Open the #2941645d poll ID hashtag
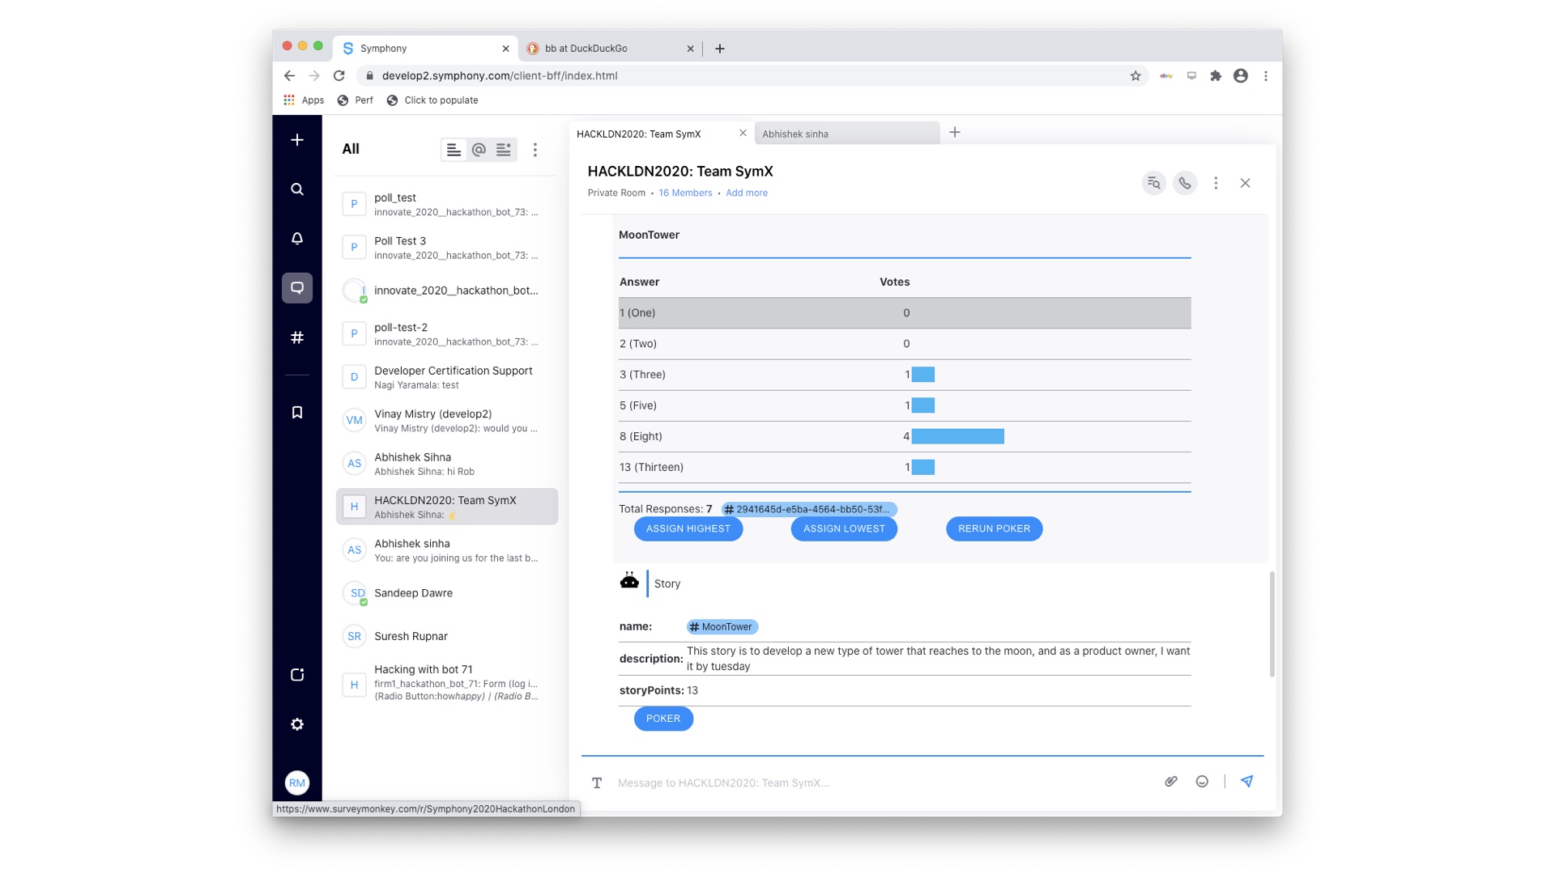 click(x=809, y=509)
